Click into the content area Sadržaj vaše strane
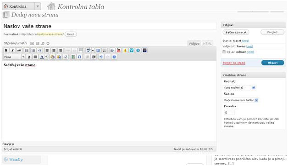This screenshot has height=166, width=288. point(109,101)
